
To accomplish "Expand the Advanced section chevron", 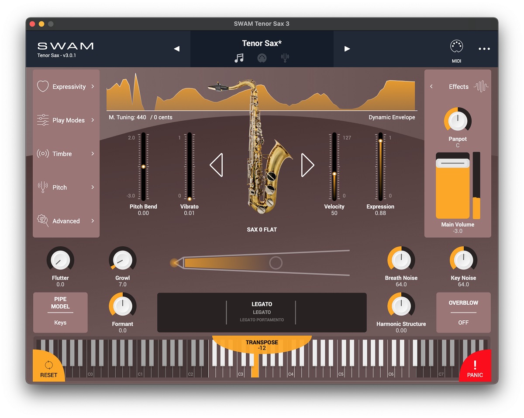I will [93, 221].
